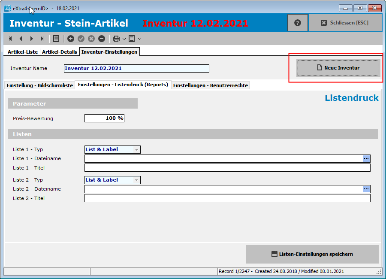The image size is (386, 279).
Task: Open the help question mark button
Action: click(298, 23)
